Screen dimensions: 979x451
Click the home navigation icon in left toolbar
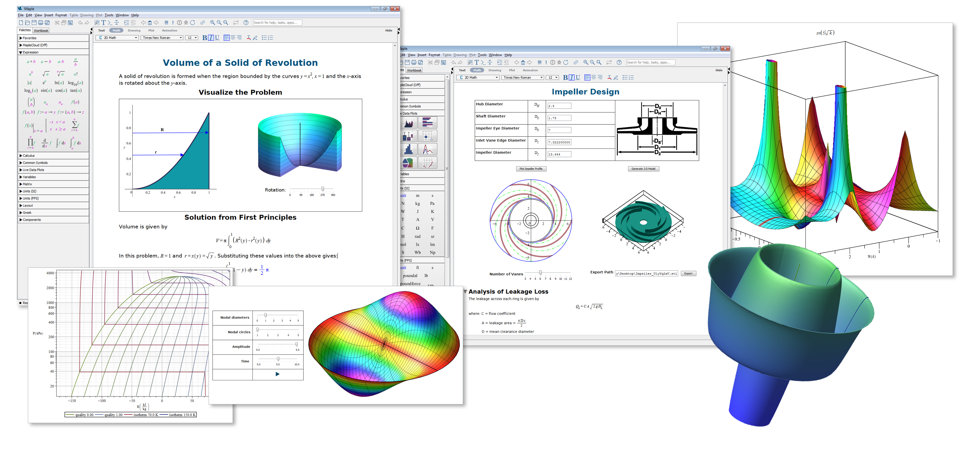click(150, 23)
